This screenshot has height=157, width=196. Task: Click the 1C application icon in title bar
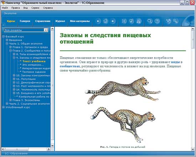coord(3,2)
